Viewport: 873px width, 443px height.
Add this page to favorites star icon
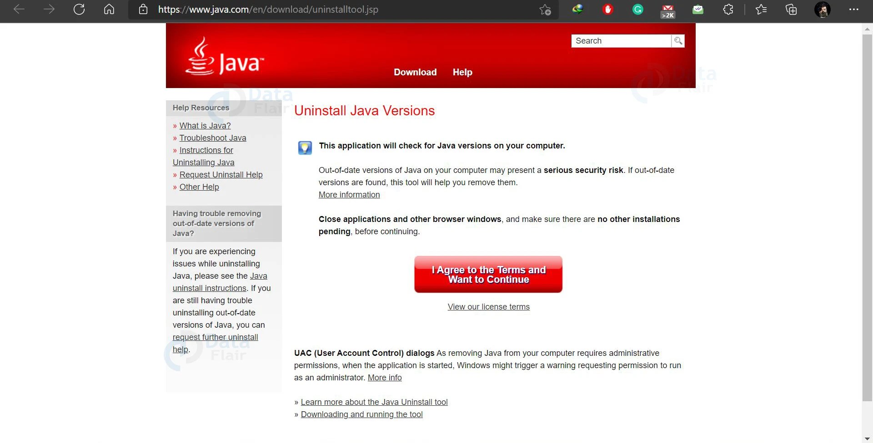click(x=545, y=10)
